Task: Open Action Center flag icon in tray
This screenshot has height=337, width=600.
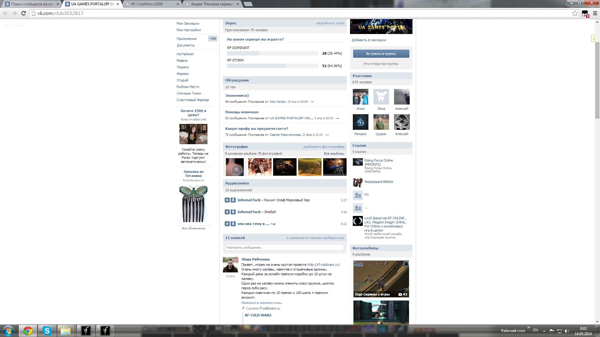Action: [x=552, y=331]
